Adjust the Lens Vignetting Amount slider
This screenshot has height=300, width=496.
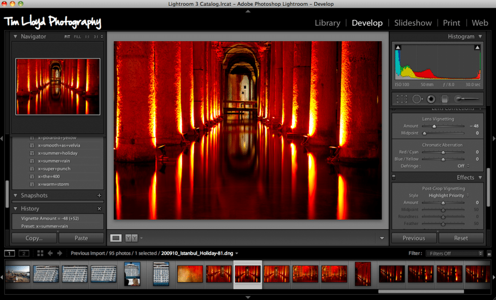point(434,126)
